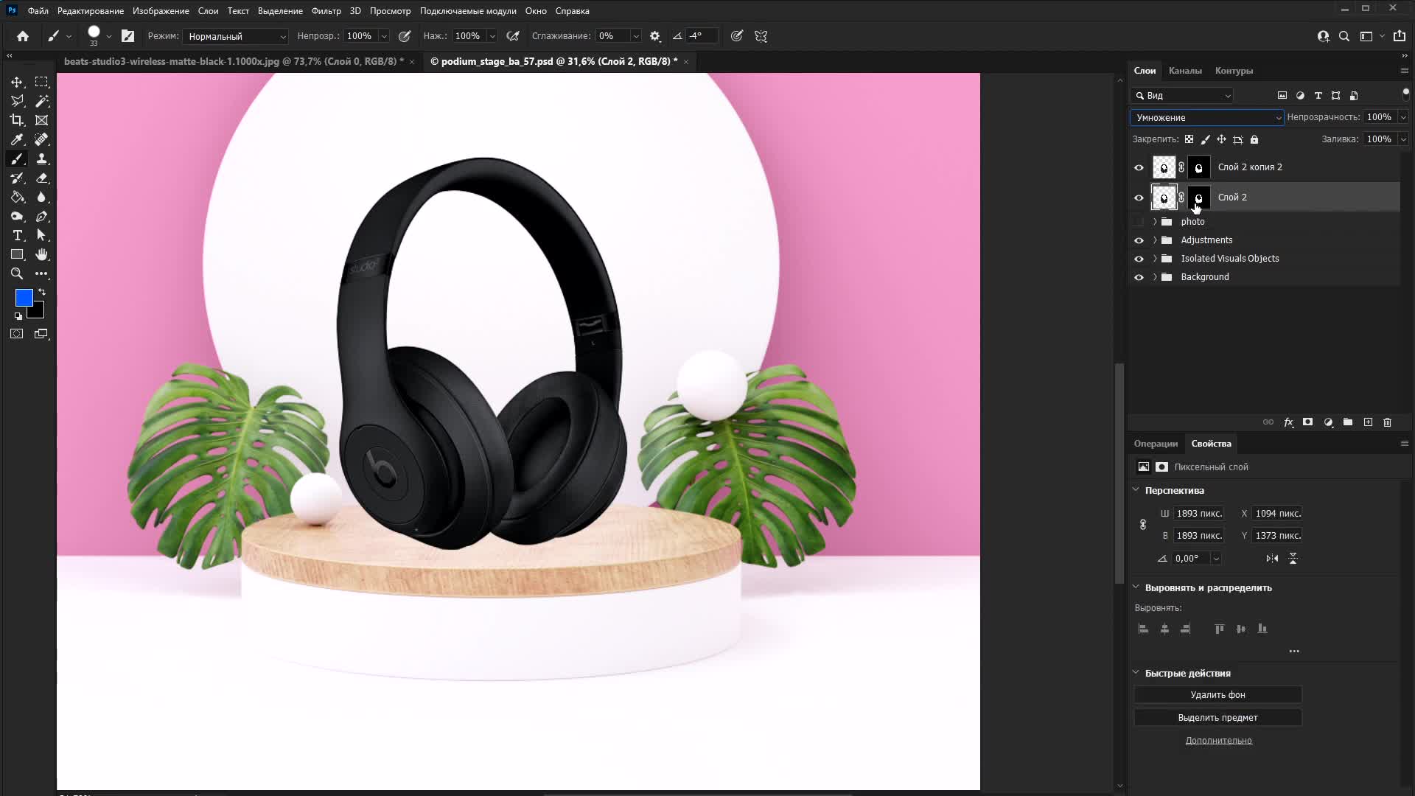The height and width of the screenshot is (796, 1415).
Task: Select the Move tool
Action: (x=17, y=82)
